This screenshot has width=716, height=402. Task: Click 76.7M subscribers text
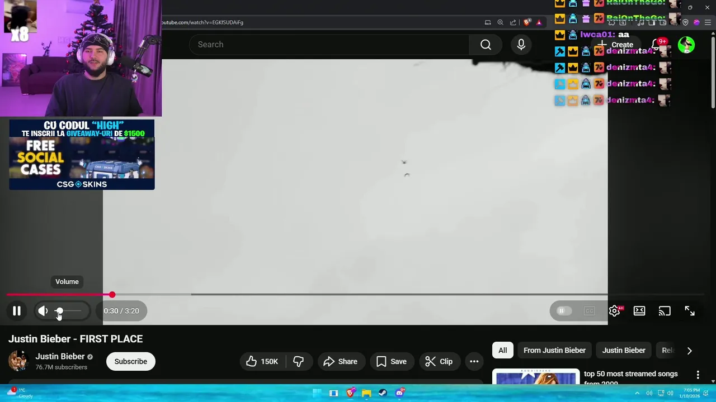pos(62,367)
